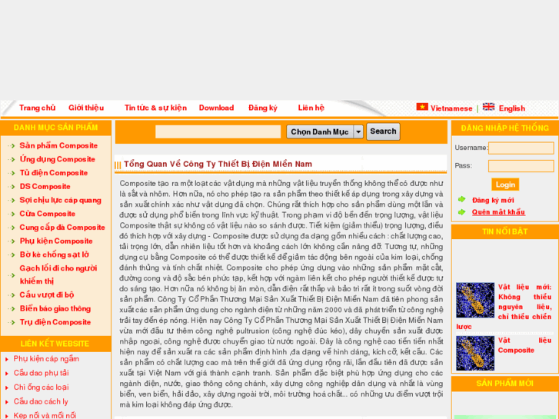Viewport: 559px width, 419px height.
Task: Click Đăng ký mới link
Action: tap(493, 201)
